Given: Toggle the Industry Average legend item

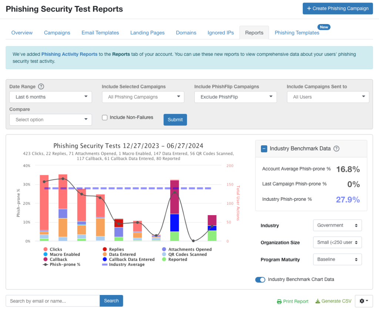Looking at the screenshot, I should 105,265.
